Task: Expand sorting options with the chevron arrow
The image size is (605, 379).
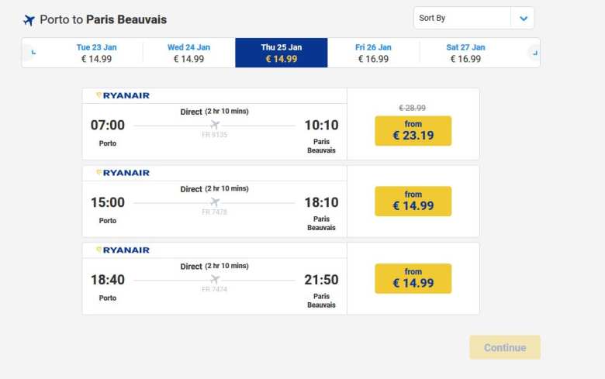Action: [524, 18]
